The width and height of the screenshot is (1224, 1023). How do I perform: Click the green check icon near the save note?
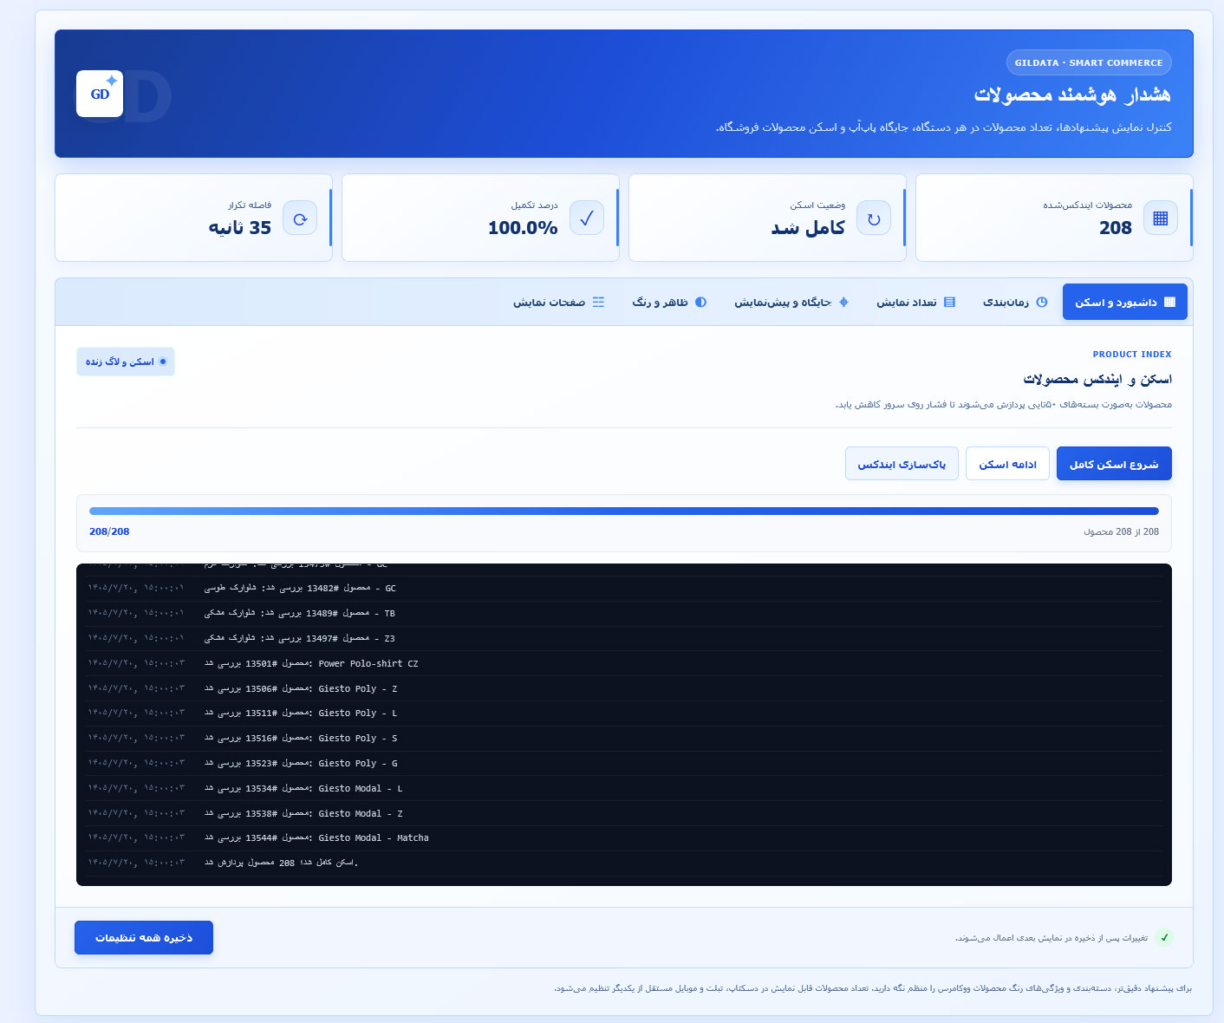click(x=1164, y=937)
